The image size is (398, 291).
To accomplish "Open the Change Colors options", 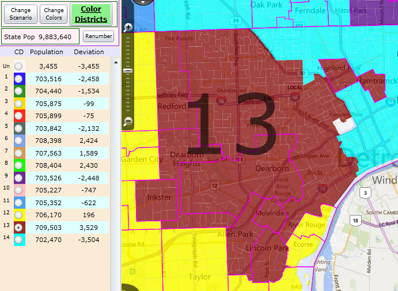I will 54,14.
